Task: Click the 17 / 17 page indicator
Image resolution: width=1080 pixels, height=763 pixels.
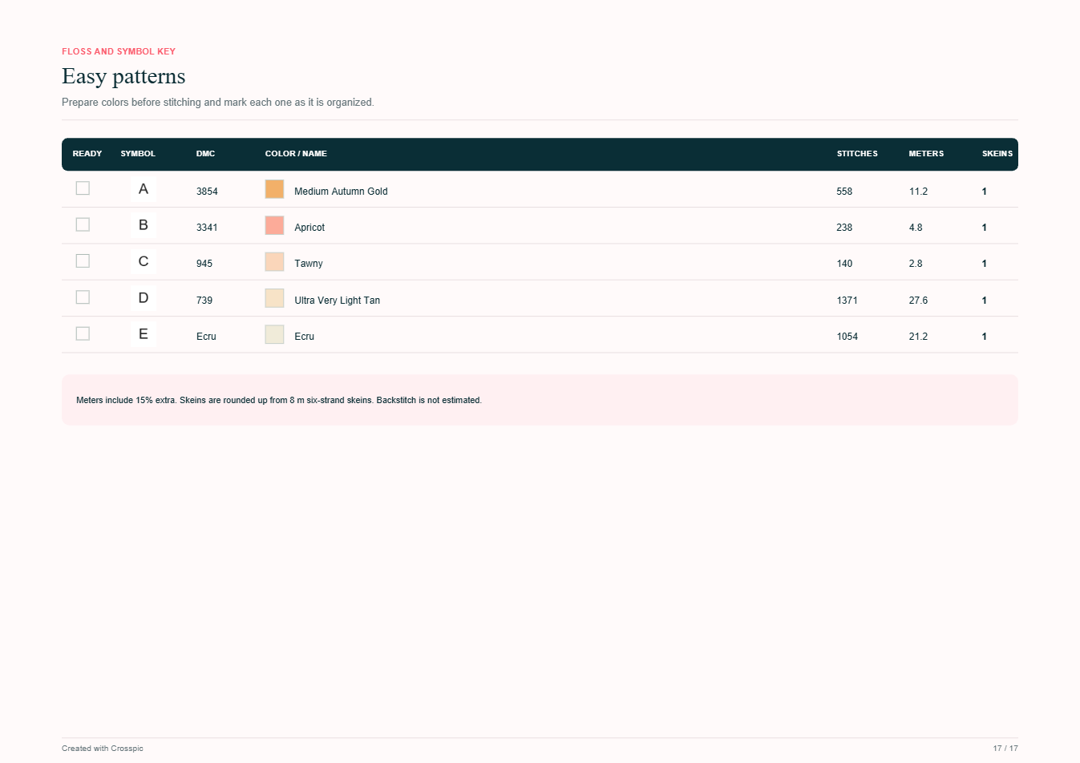Action: [1005, 749]
